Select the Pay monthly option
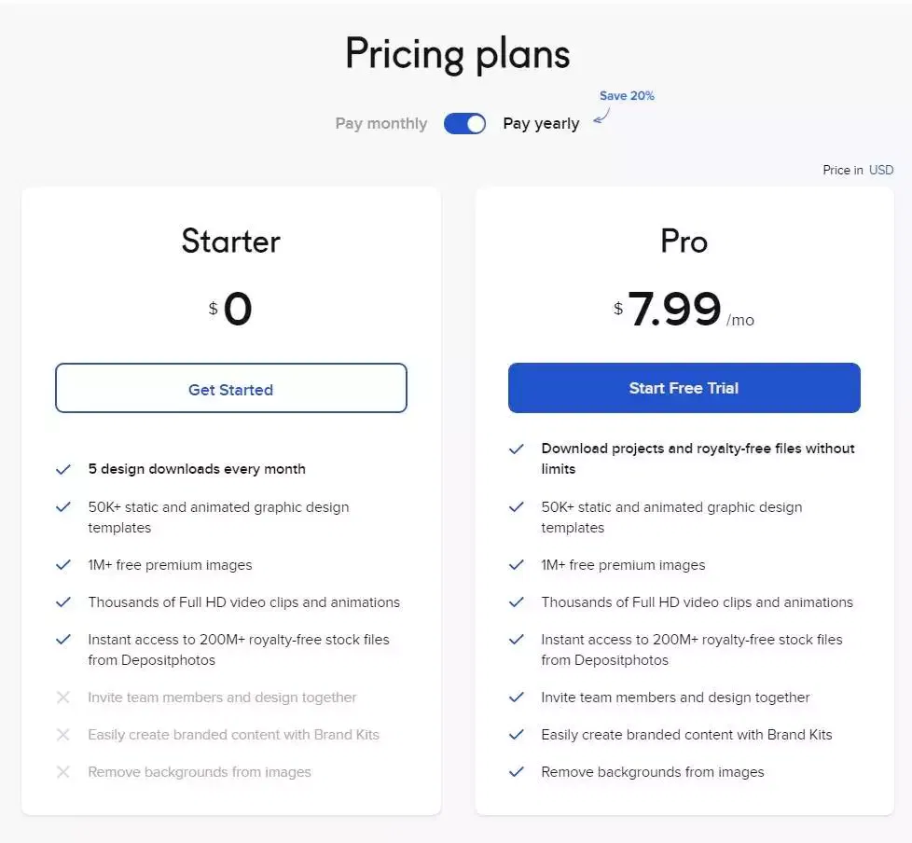The width and height of the screenshot is (912, 843). pos(380,123)
